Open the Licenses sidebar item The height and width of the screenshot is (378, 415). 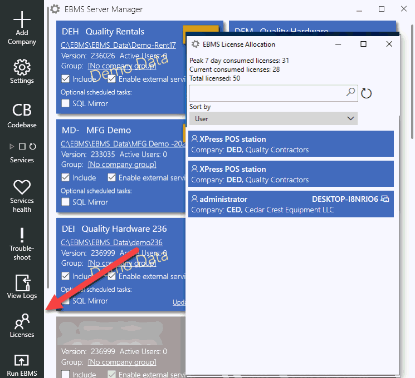tap(22, 325)
